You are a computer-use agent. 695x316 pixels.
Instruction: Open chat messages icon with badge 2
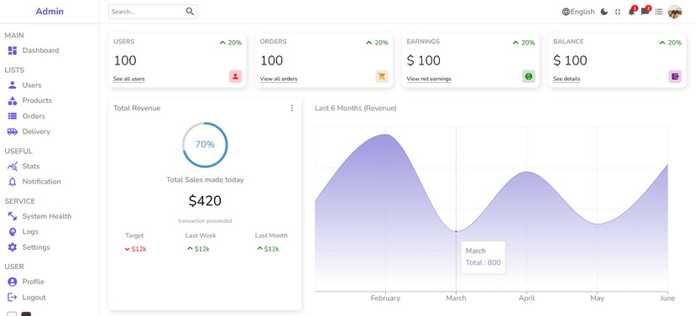coord(645,12)
